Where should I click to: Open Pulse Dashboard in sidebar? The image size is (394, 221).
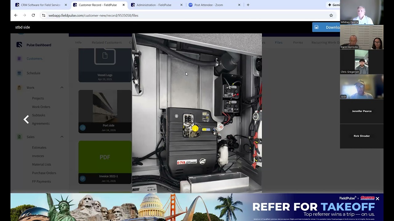tap(39, 45)
